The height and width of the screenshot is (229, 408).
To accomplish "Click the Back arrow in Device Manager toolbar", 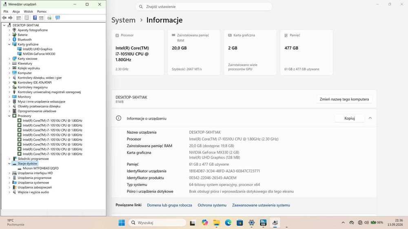I will pos(4,17).
